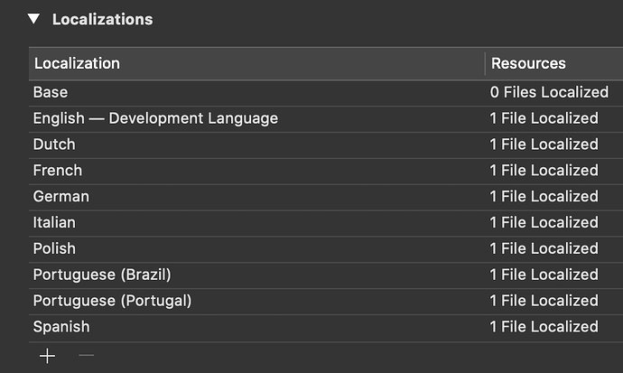Viewport: 623px width, 373px height.
Task: Select the French localization row
Action: click(x=57, y=171)
